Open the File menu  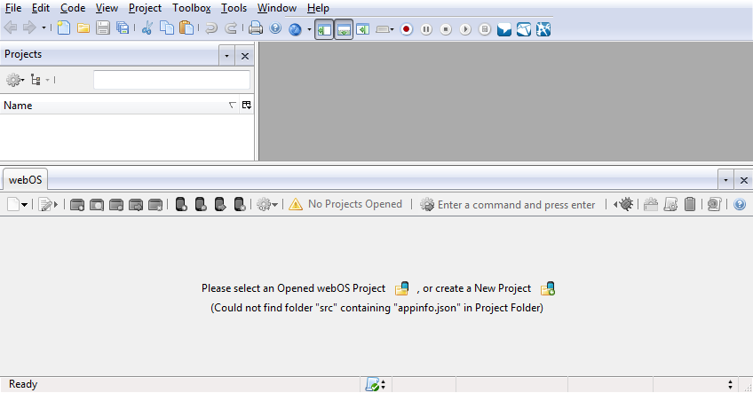13,8
